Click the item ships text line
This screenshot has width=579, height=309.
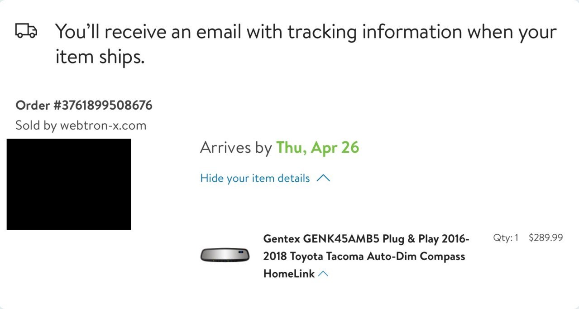tap(100, 57)
